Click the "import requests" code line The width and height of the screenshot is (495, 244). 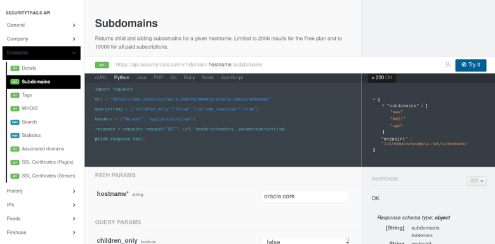pyautogui.click(x=114, y=89)
